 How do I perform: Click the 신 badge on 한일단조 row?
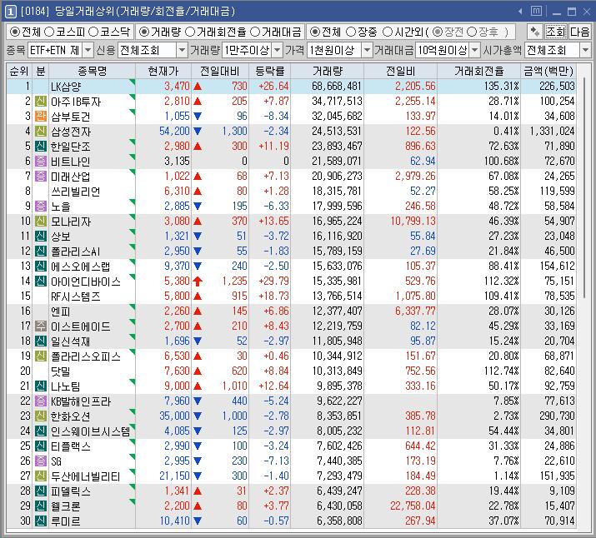point(41,146)
